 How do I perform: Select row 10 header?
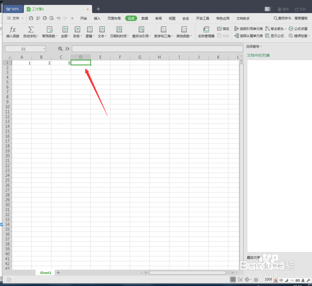click(x=7, y=106)
